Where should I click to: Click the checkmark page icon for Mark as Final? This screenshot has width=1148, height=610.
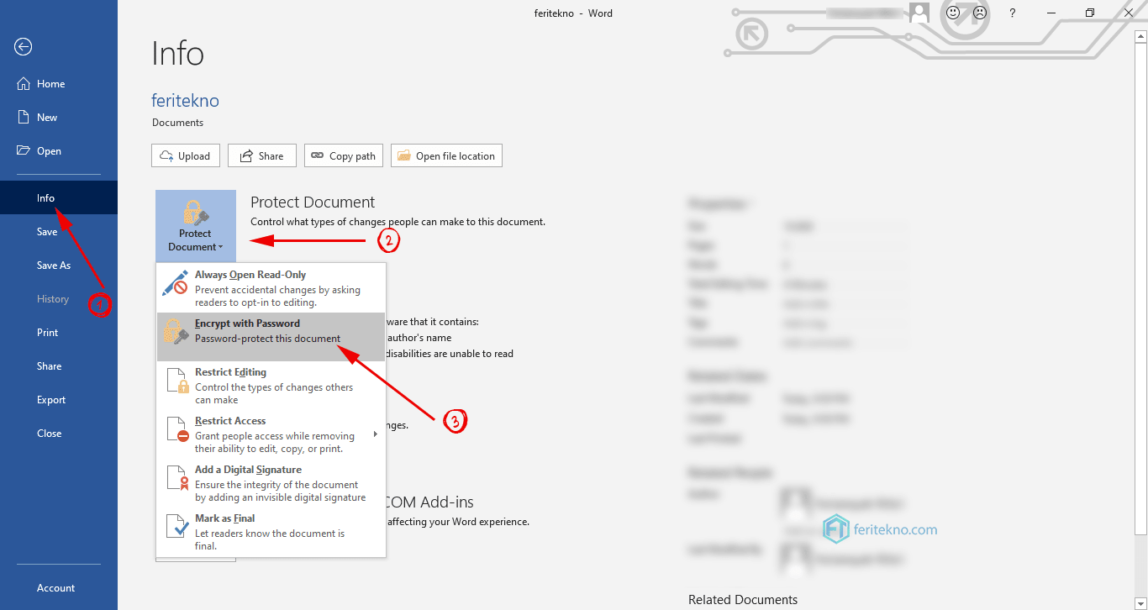177,526
